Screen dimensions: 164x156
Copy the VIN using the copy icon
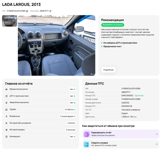pyautogui.click(x=27, y=11)
